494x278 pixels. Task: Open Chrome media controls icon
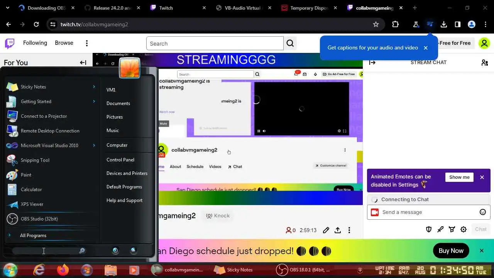coord(430,24)
